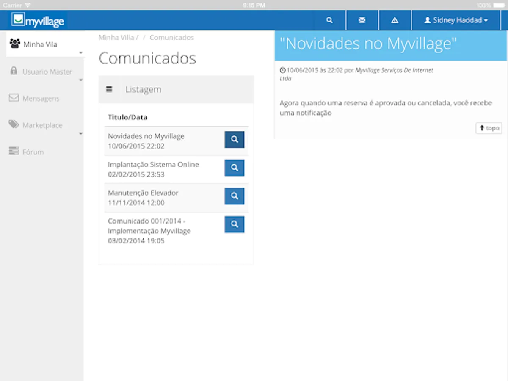Click the people group icon for Minha Vila
The height and width of the screenshot is (381, 508).
point(15,43)
